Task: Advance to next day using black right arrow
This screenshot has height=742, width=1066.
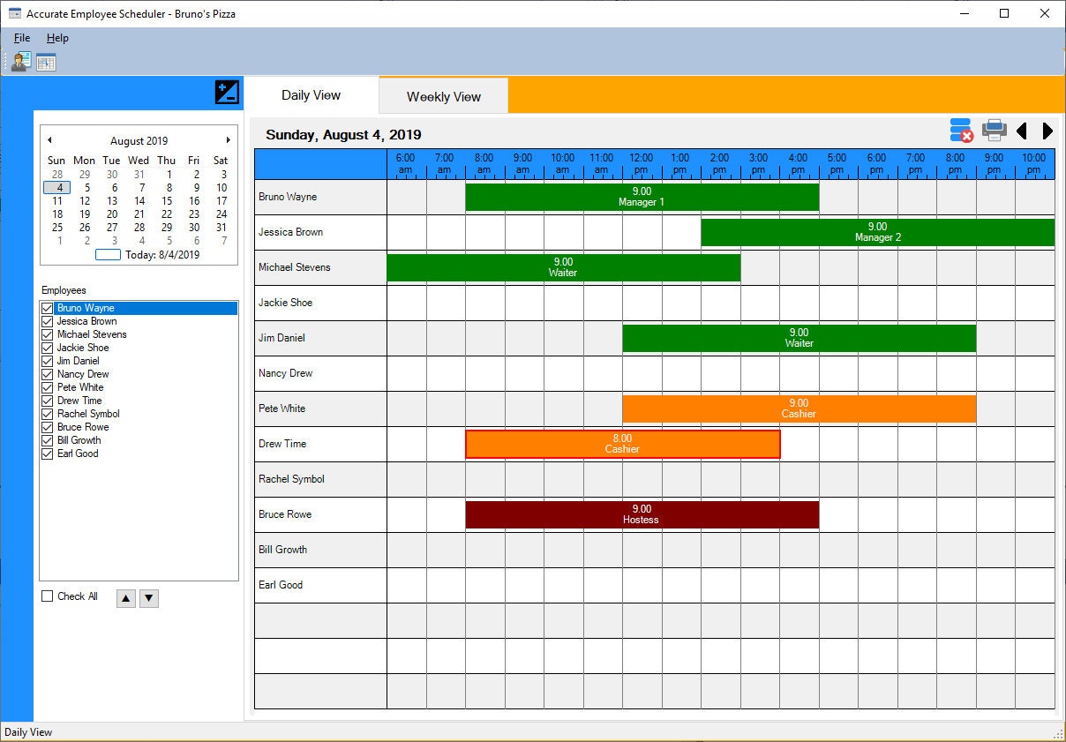Action: click(x=1046, y=131)
